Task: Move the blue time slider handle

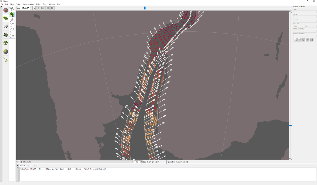Action: point(145,8)
